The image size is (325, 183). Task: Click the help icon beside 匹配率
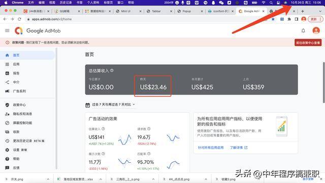(x=149, y=154)
